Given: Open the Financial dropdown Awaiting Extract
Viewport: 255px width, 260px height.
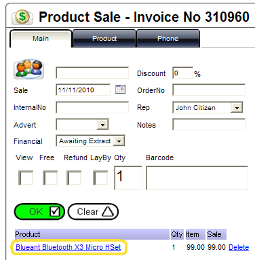Looking at the screenshot, I should point(90,141).
